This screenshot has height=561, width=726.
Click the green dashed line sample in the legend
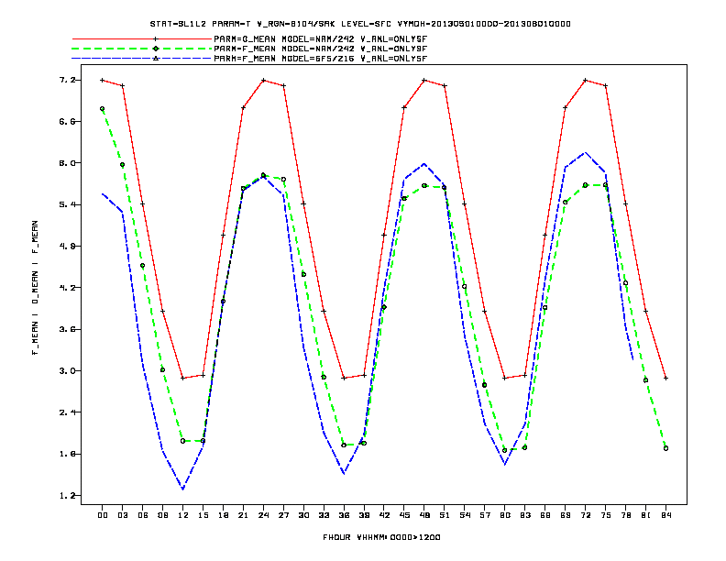click(x=142, y=49)
